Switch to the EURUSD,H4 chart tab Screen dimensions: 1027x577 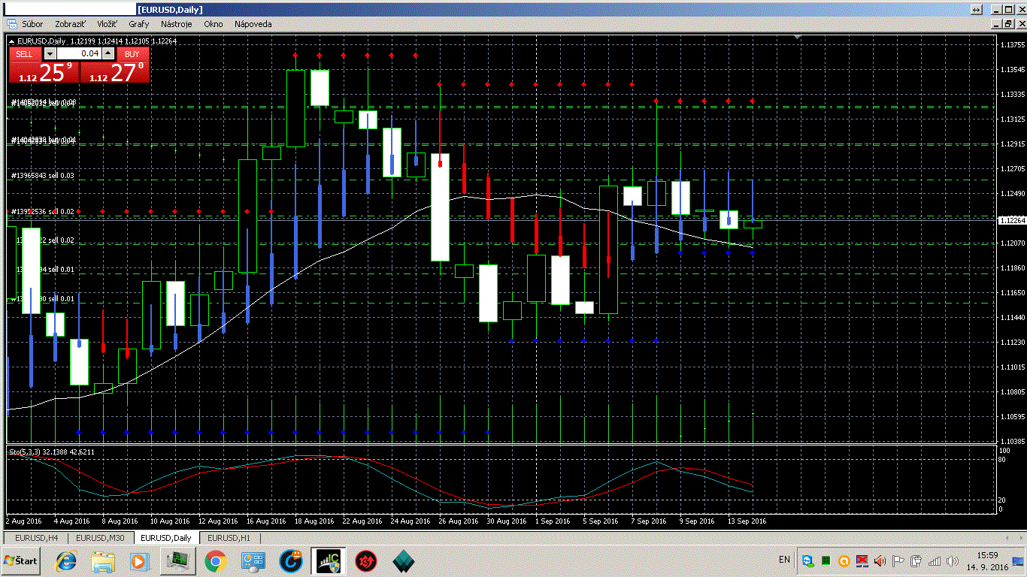pos(36,538)
